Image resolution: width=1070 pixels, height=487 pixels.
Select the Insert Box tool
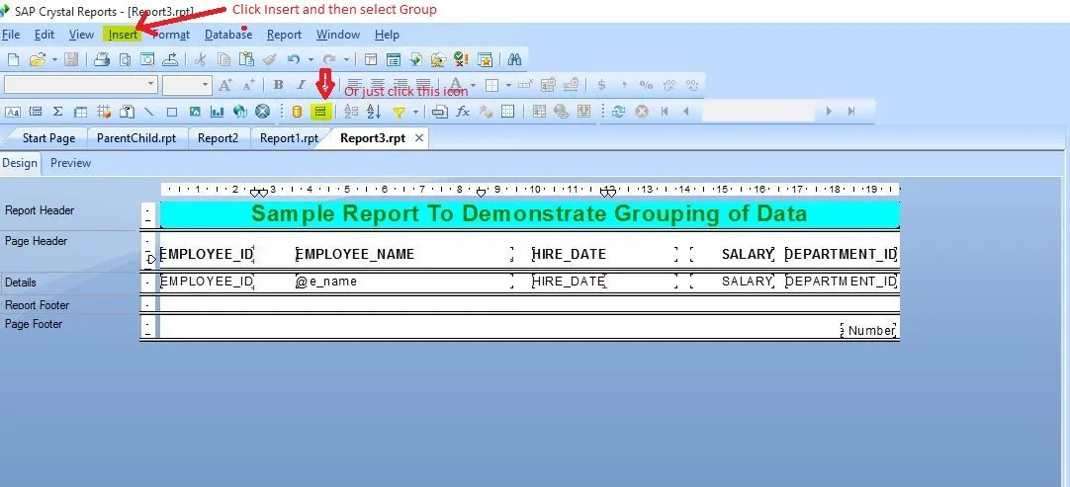172,112
